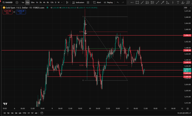
Task: Click the BUY 3,634.49 button
Action: [21, 12]
